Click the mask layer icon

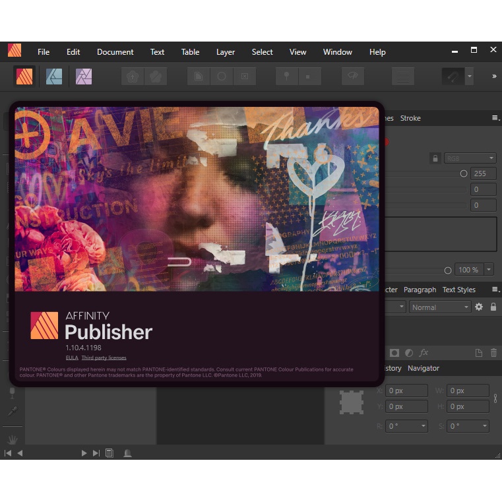pyautogui.click(x=394, y=353)
